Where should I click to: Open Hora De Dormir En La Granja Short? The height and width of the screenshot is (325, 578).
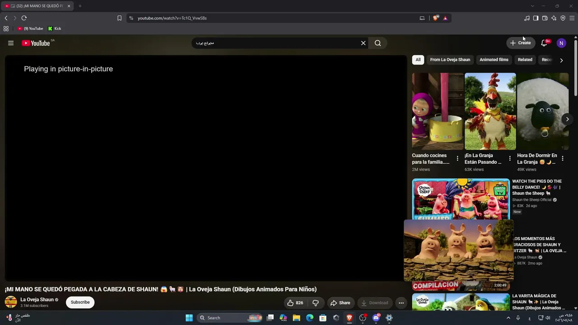[x=543, y=111]
